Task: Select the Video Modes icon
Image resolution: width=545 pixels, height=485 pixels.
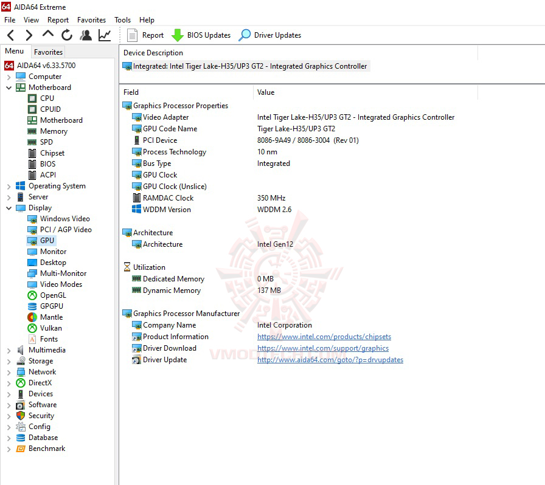Action: click(32, 284)
